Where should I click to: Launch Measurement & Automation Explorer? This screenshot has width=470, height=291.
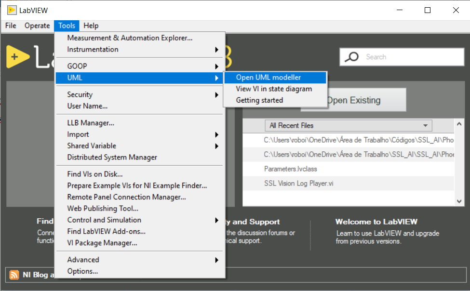pos(140,38)
